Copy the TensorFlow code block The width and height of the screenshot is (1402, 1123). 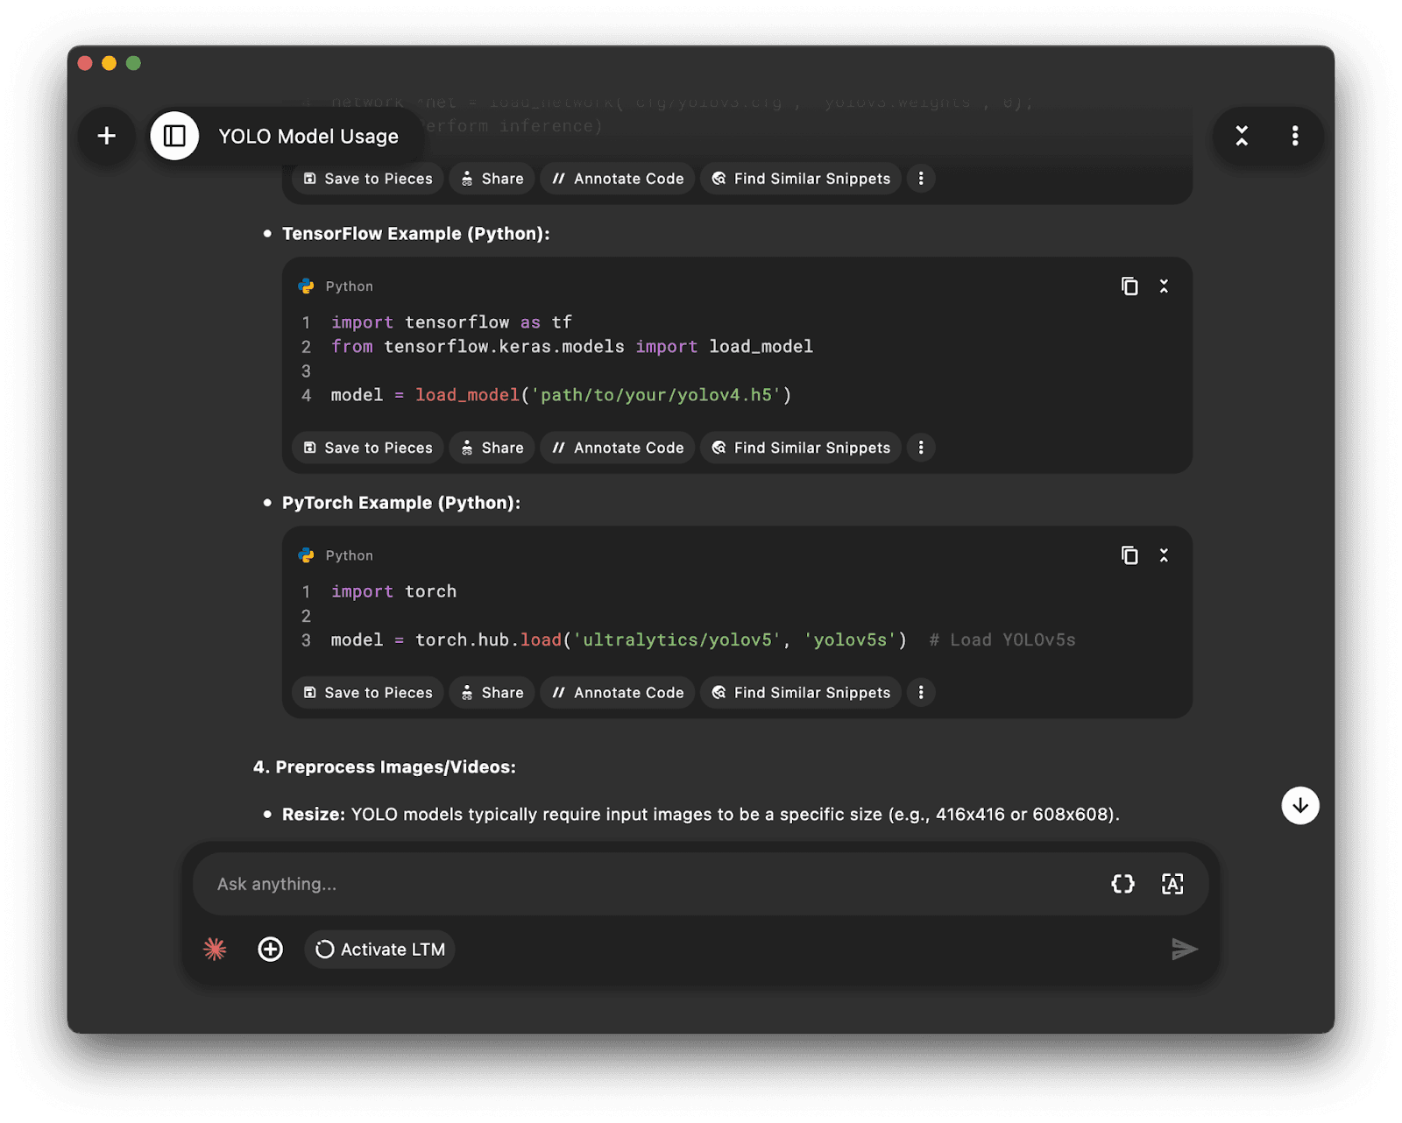pyautogui.click(x=1129, y=286)
